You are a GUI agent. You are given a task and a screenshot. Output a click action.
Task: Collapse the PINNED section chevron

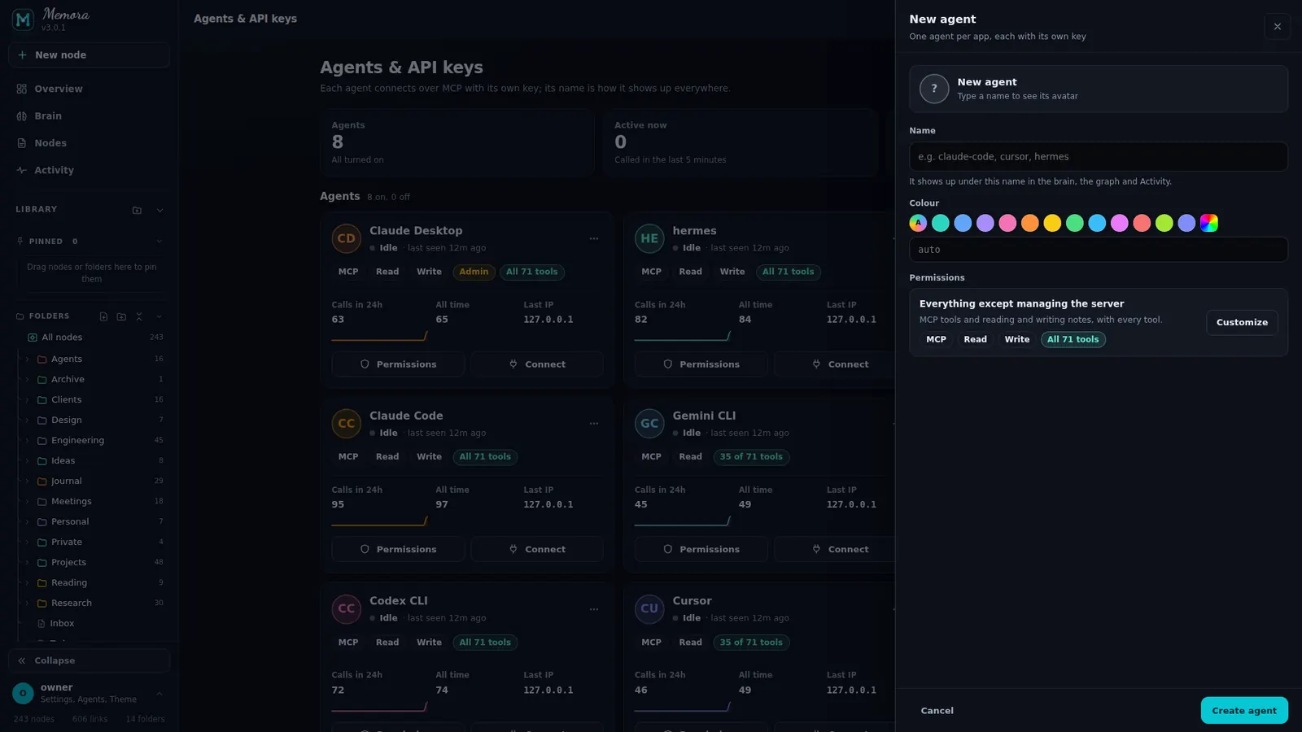159,242
